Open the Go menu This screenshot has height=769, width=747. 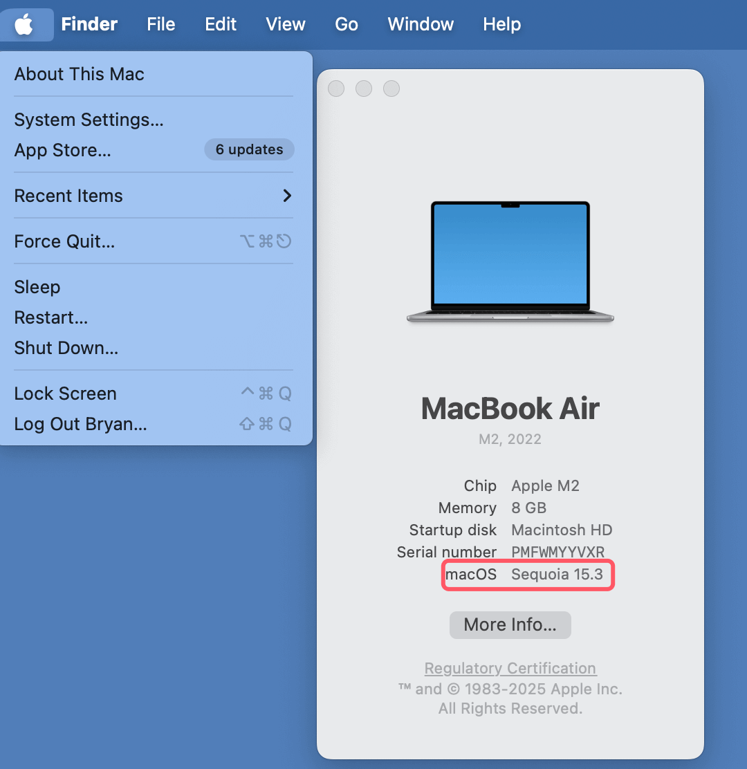(346, 24)
